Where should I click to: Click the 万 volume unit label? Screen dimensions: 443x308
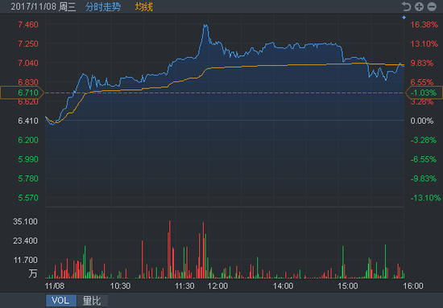click(33, 273)
